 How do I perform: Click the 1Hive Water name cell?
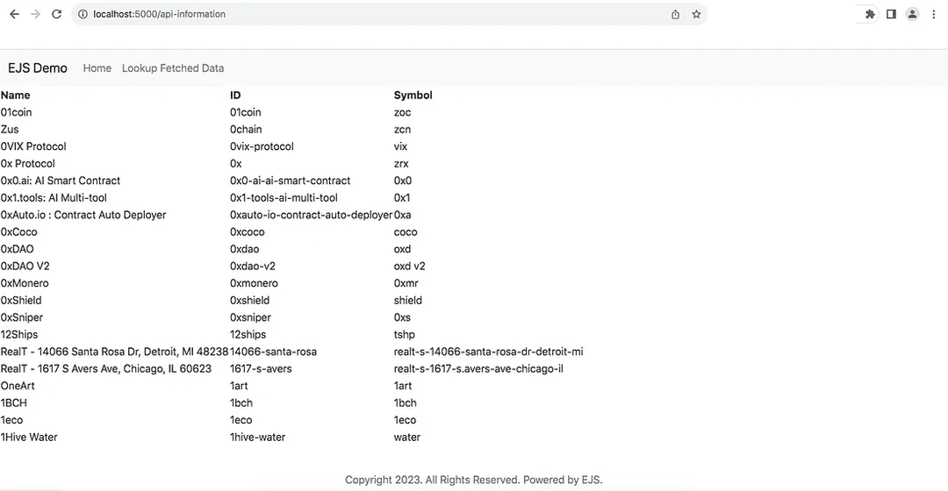pos(29,438)
